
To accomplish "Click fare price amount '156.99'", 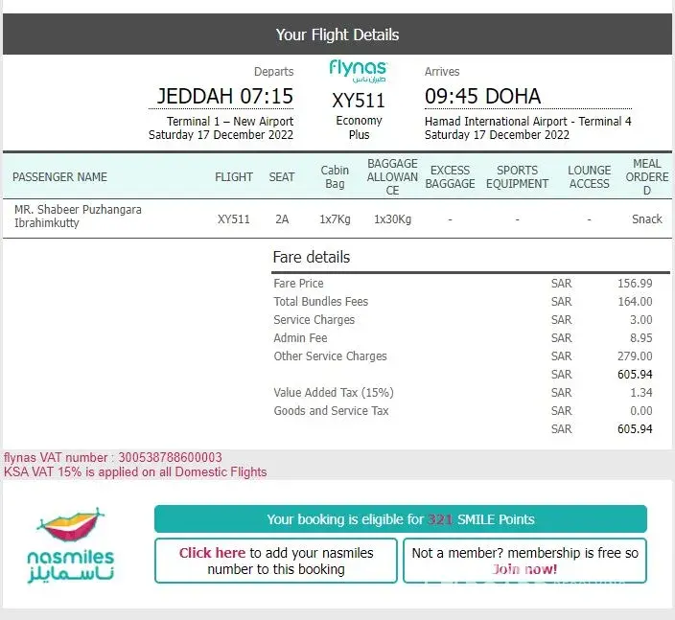I will tap(635, 283).
